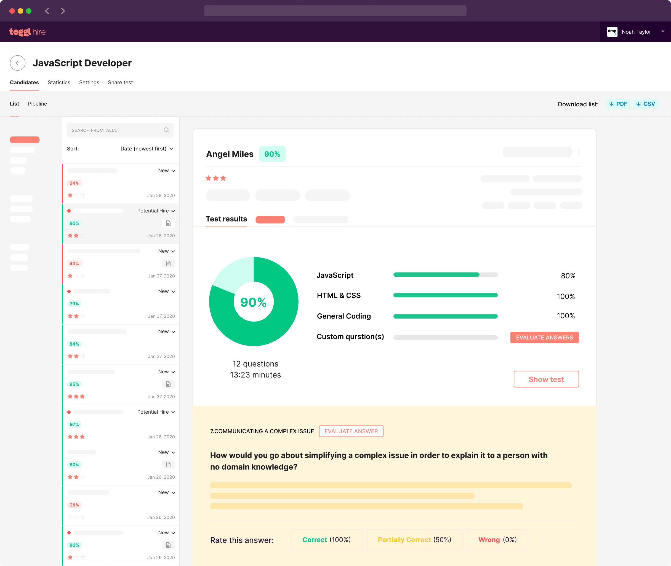
Task: Click the candidate resume/document icon at 90%
Action: pyautogui.click(x=169, y=223)
